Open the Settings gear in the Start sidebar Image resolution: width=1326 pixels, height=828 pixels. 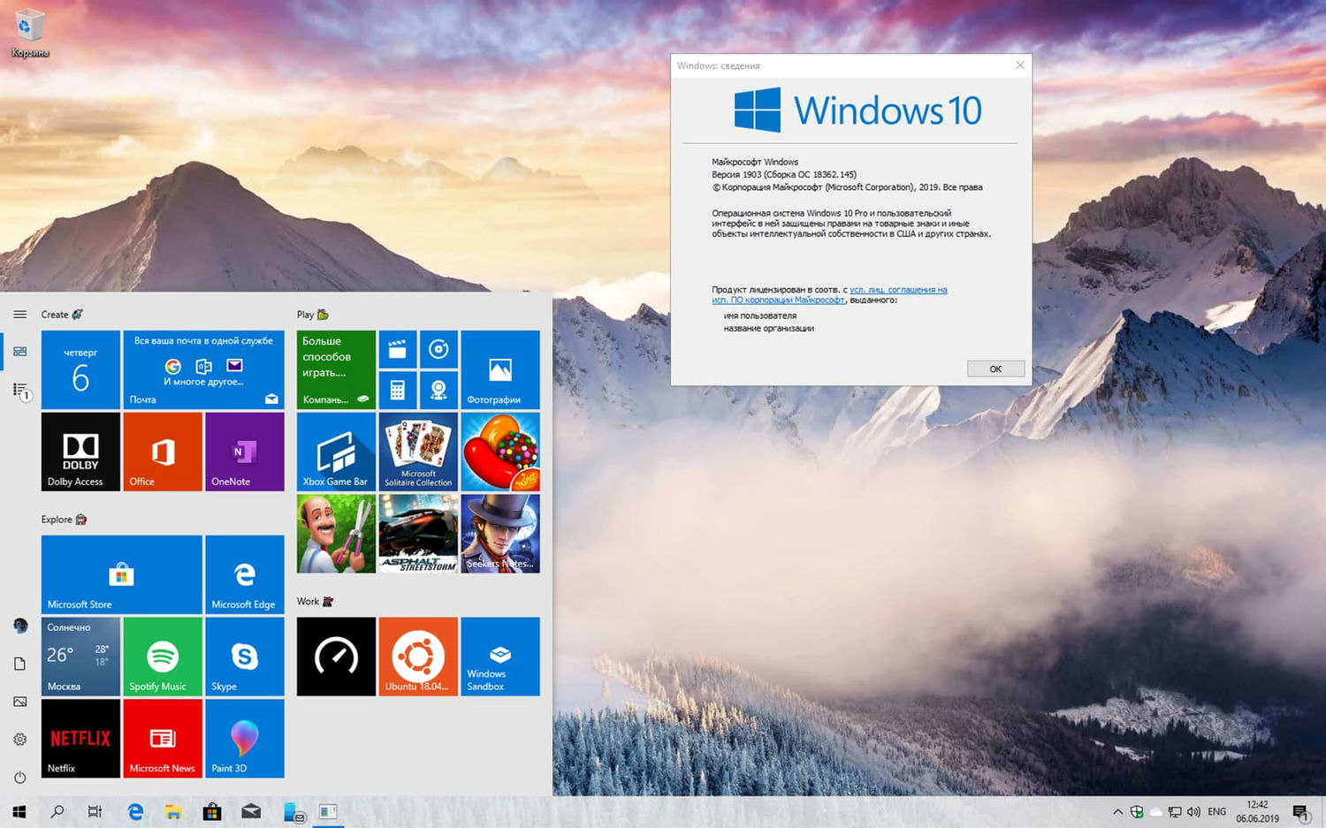point(19,739)
